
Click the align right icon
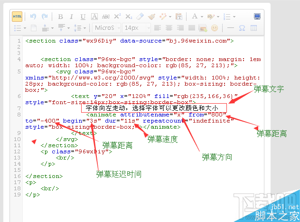(180, 28)
